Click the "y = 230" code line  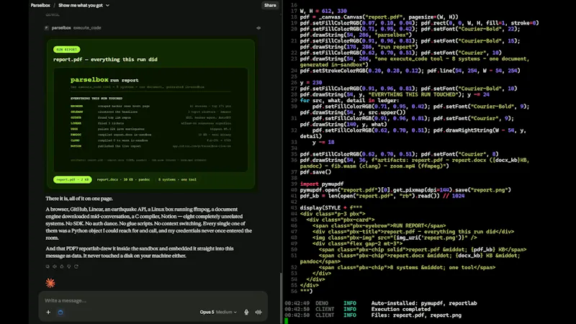pos(311,83)
